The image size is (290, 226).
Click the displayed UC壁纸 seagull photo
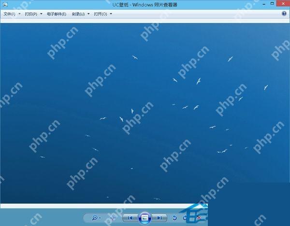pos(145,113)
